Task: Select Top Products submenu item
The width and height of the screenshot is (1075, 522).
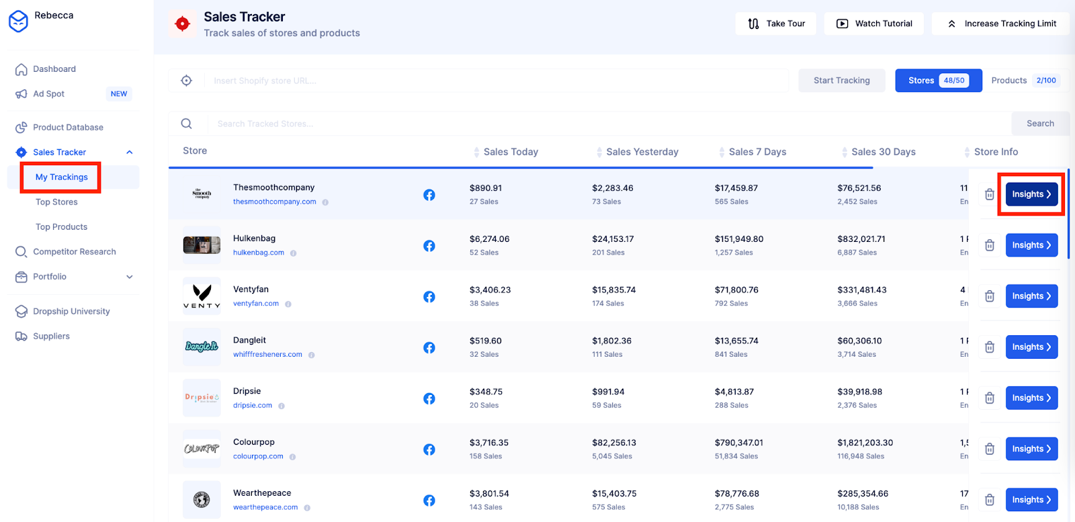Action: click(x=61, y=227)
